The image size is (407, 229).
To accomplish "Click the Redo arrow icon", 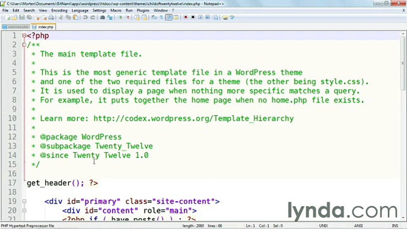I will pos(93,17).
